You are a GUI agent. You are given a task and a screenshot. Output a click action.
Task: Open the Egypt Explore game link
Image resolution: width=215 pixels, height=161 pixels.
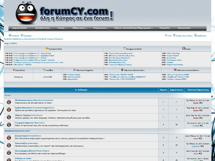[73, 79]
